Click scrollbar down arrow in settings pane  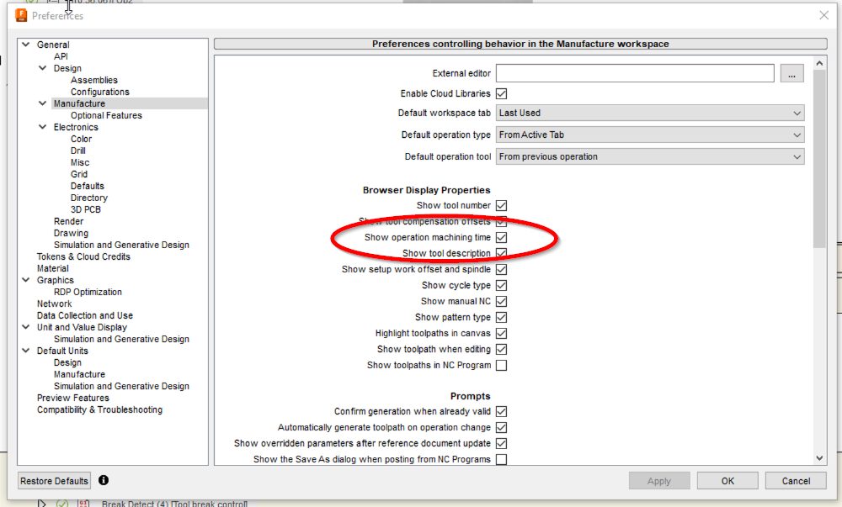click(x=819, y=457)
